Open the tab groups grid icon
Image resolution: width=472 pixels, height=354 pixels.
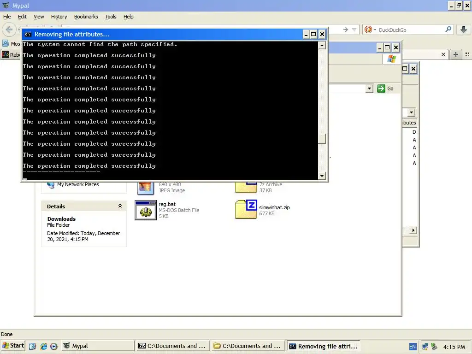pos(467,54)
